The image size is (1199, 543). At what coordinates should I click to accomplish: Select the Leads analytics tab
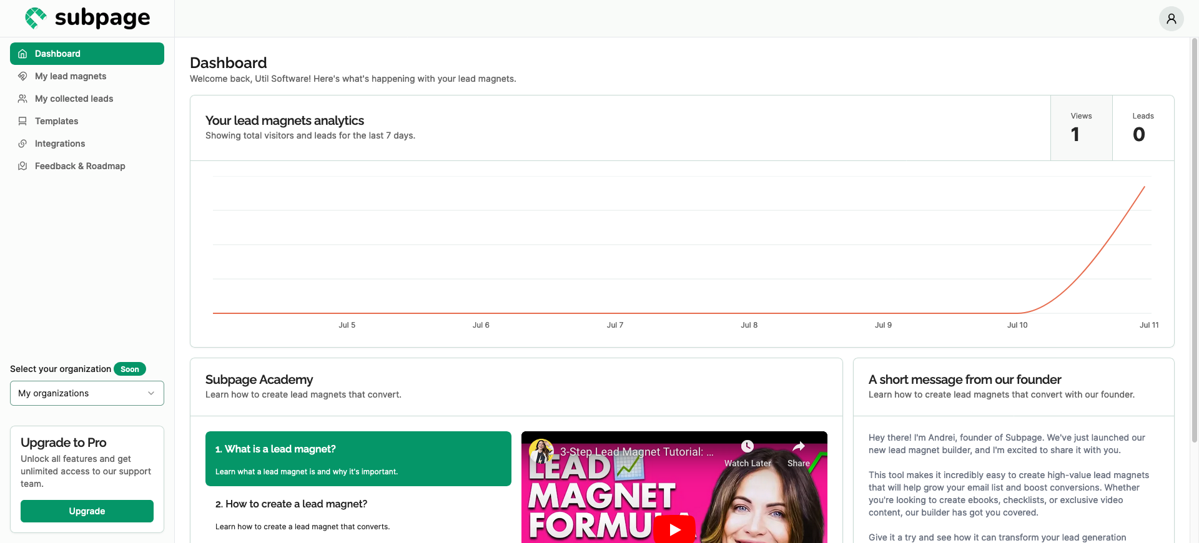point(1143,128)
